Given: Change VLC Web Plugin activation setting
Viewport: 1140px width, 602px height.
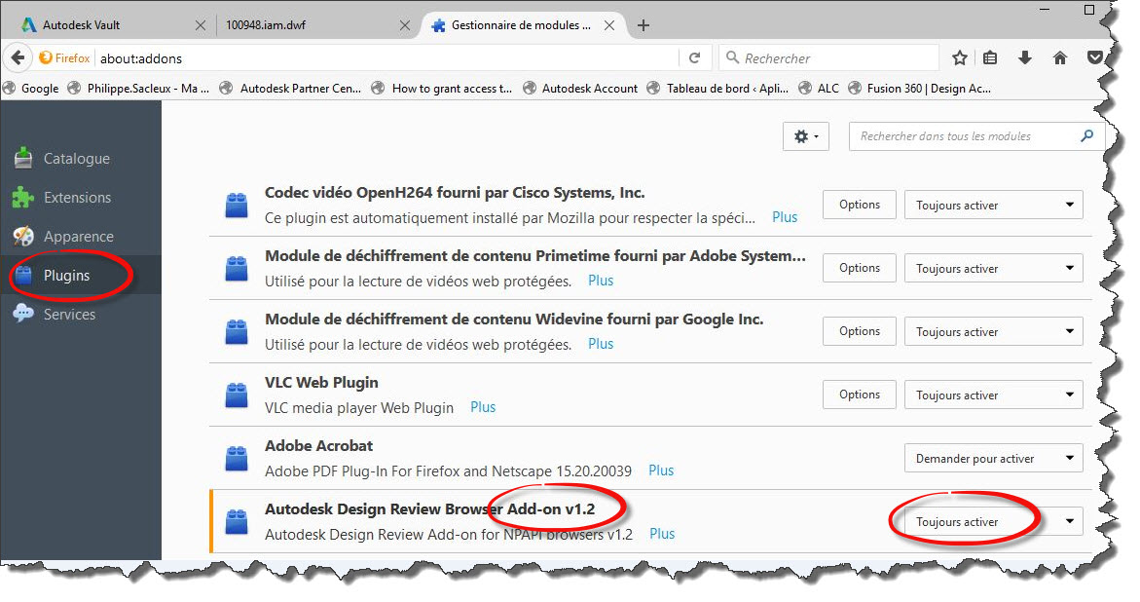Looking at the screenshot, I should [993, 395].
